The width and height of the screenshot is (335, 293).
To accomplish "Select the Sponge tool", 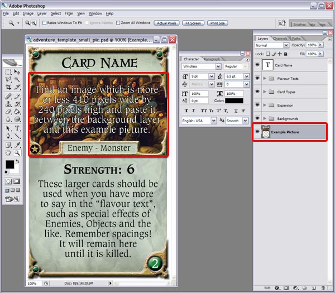I will tap(17, 119).
